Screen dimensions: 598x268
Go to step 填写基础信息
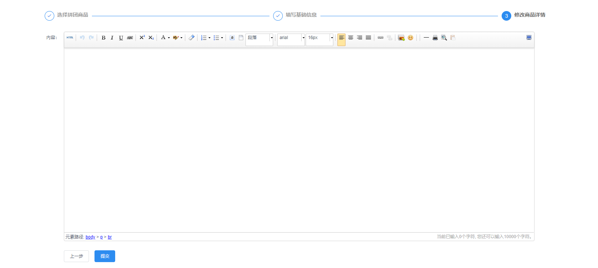(x=295, y=15)
